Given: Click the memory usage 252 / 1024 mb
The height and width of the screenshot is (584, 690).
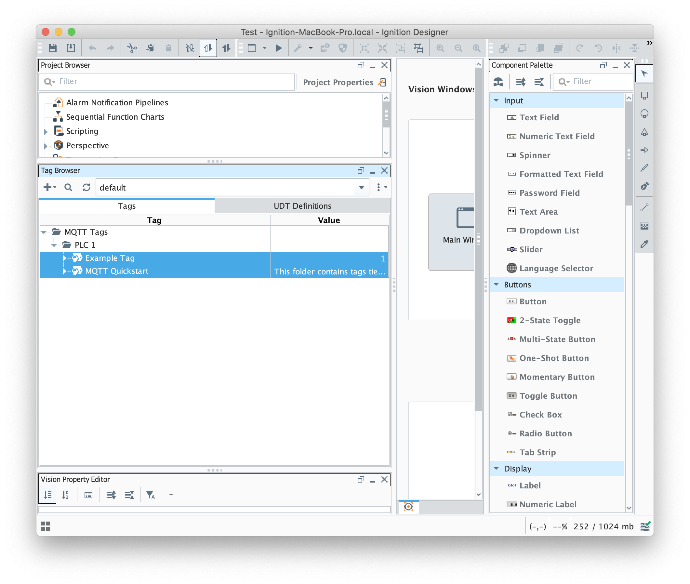Looking at the screenshot, I should pos(603,526).
